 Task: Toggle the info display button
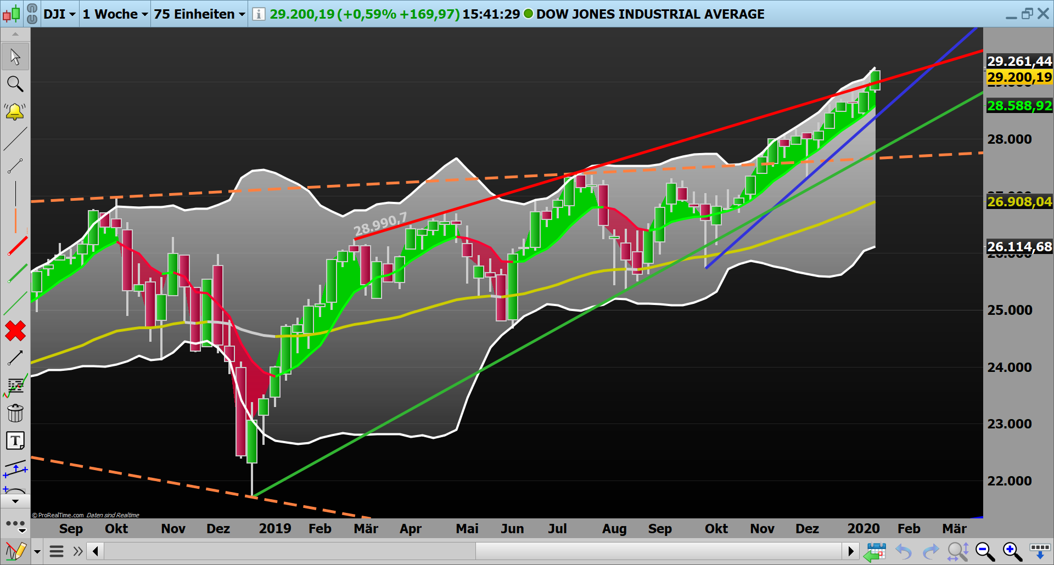pos(257,14)
